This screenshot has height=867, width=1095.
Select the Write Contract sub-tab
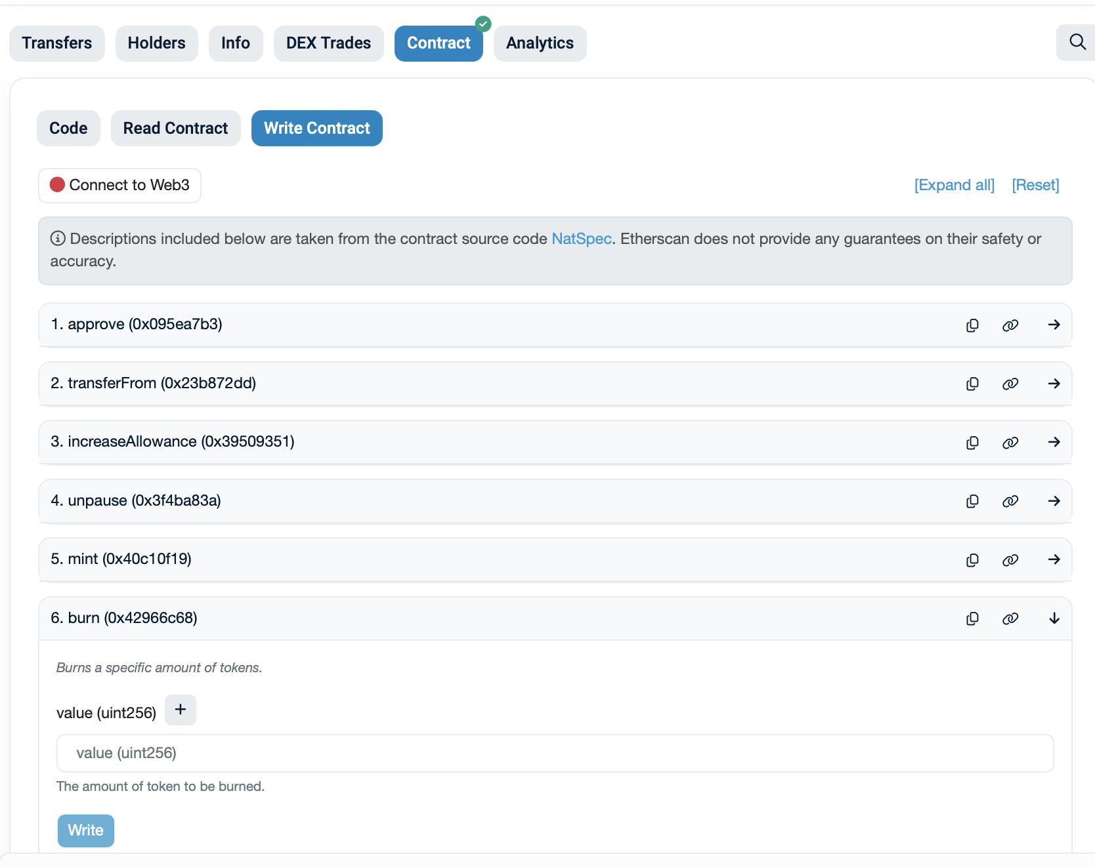[x=317, y=128]
